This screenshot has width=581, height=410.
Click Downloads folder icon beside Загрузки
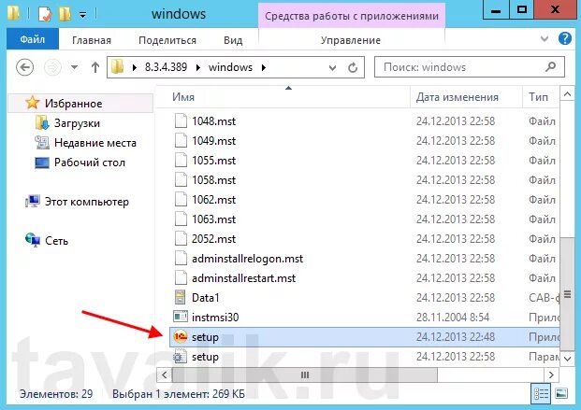point(42,123)
